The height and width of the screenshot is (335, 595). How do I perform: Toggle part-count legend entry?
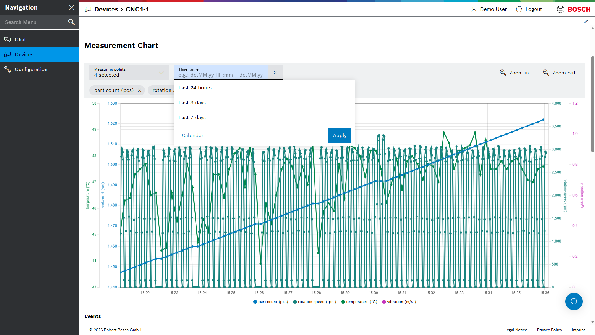[271, 302]
